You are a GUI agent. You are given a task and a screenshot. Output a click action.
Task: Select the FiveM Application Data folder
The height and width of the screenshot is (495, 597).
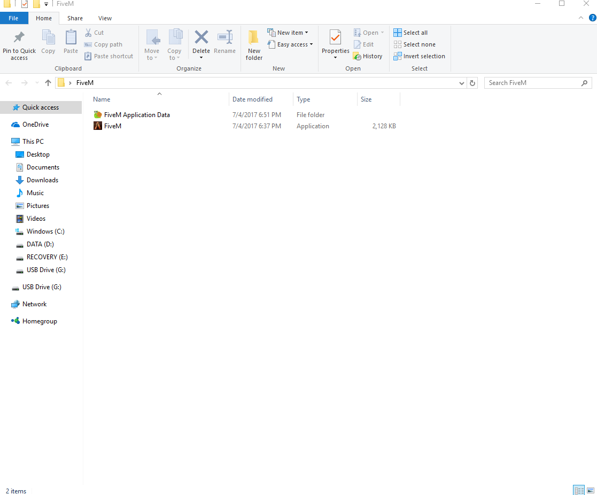[131, 115]
